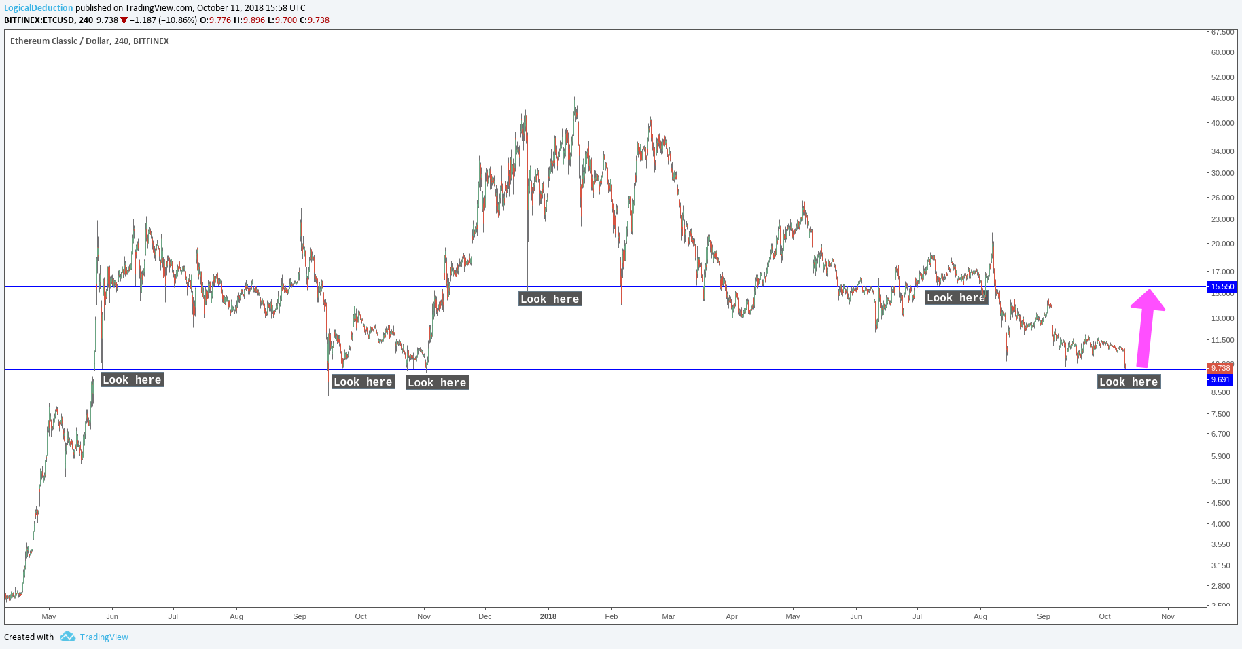This screenshot has height=649, width=1242.
Task: Click the TradingView cloud logo icon
Action: [x=67, y=636]
